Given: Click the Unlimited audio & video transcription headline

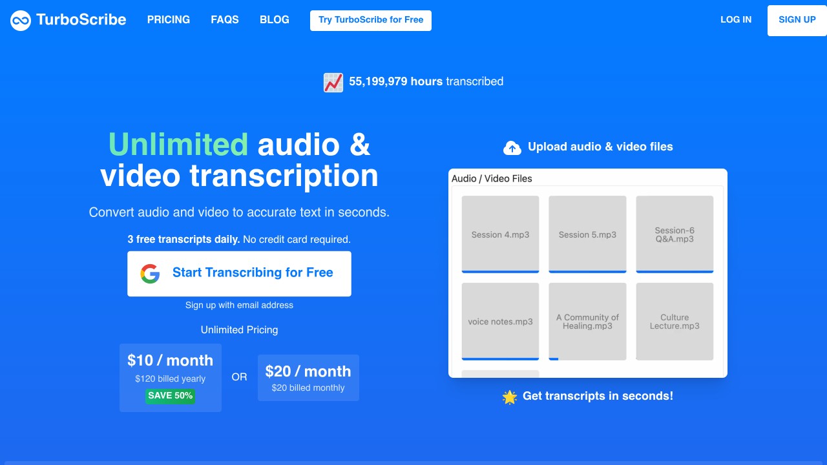Looking at the screenshot, I should click(x=239, y=160).
